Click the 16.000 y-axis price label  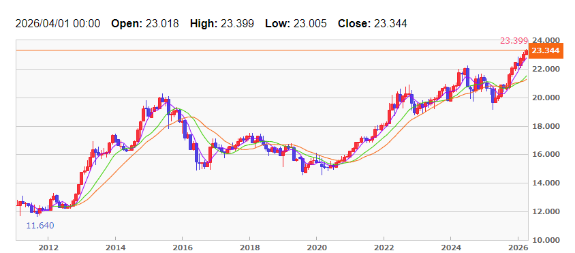pos(546,155)
